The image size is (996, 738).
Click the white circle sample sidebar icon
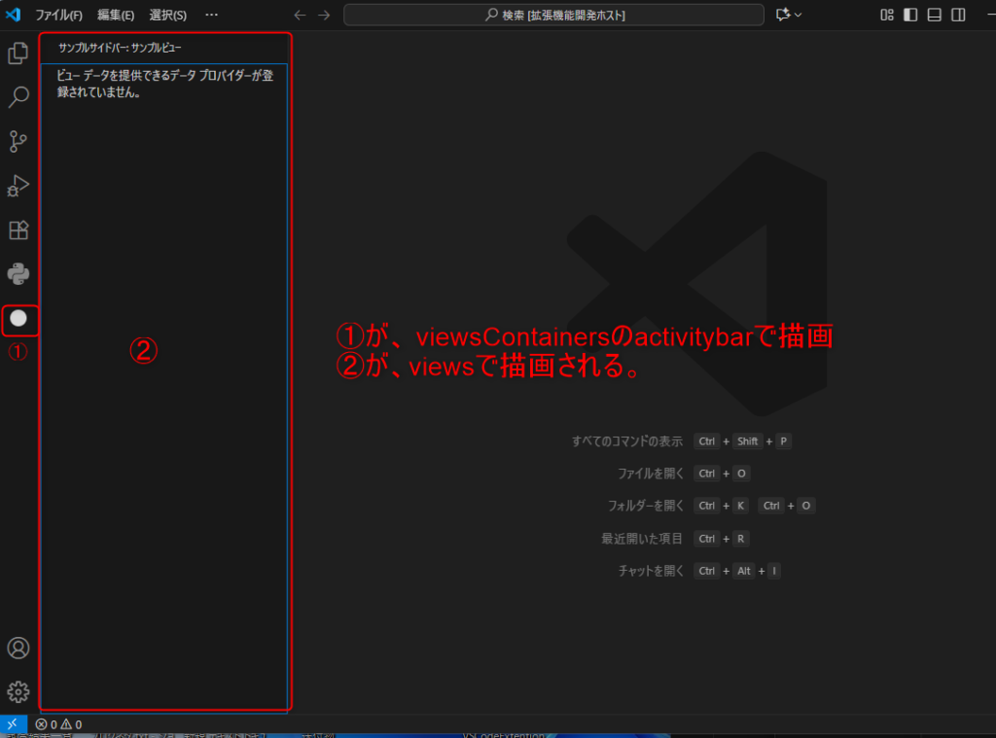point(18,318)
